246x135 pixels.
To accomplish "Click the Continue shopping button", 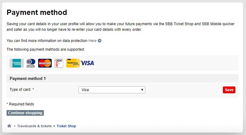I will click(x=25, y=113).
